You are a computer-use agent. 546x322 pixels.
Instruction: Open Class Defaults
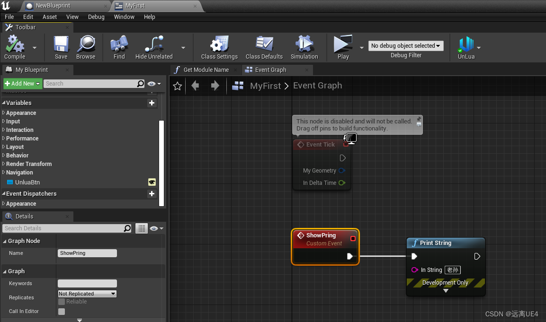click(264, 46)
